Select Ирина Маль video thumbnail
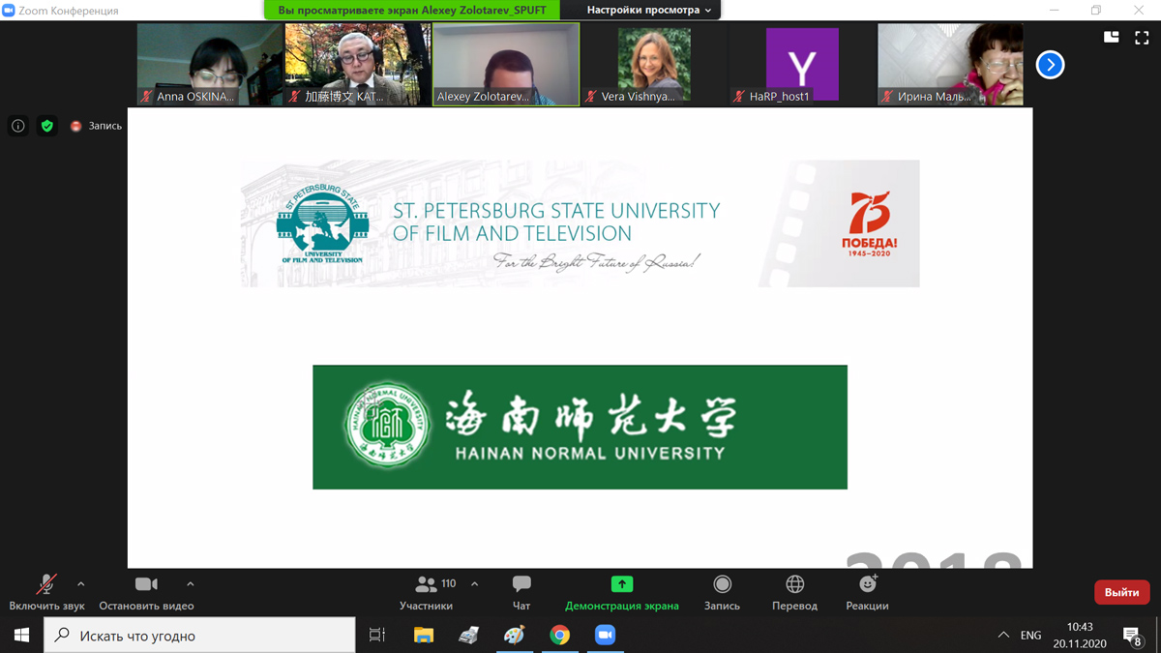 [950, 65]
